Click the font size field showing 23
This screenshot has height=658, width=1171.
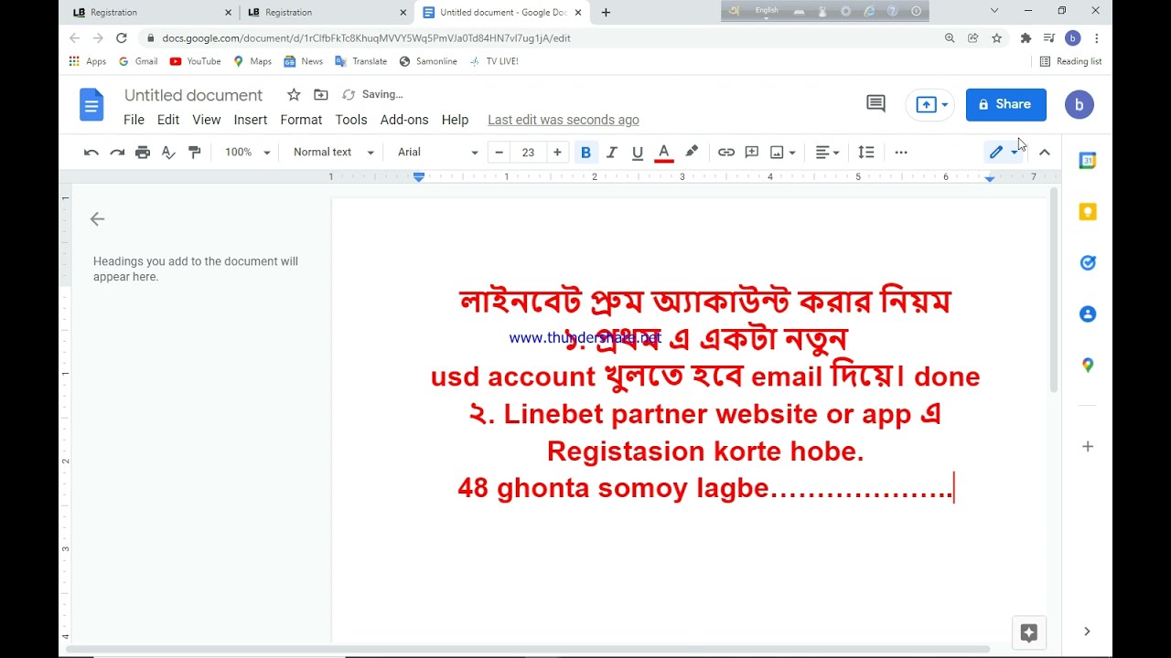pyautogui.click(x=528, y=153)
